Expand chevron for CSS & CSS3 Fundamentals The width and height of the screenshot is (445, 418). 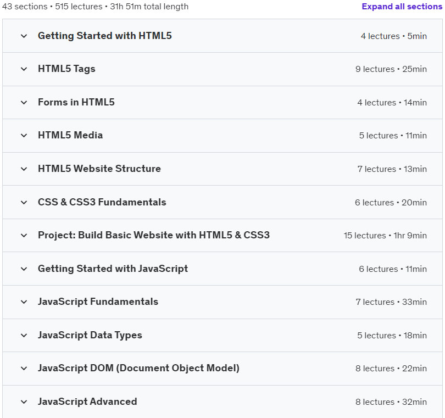click(24, 202)
